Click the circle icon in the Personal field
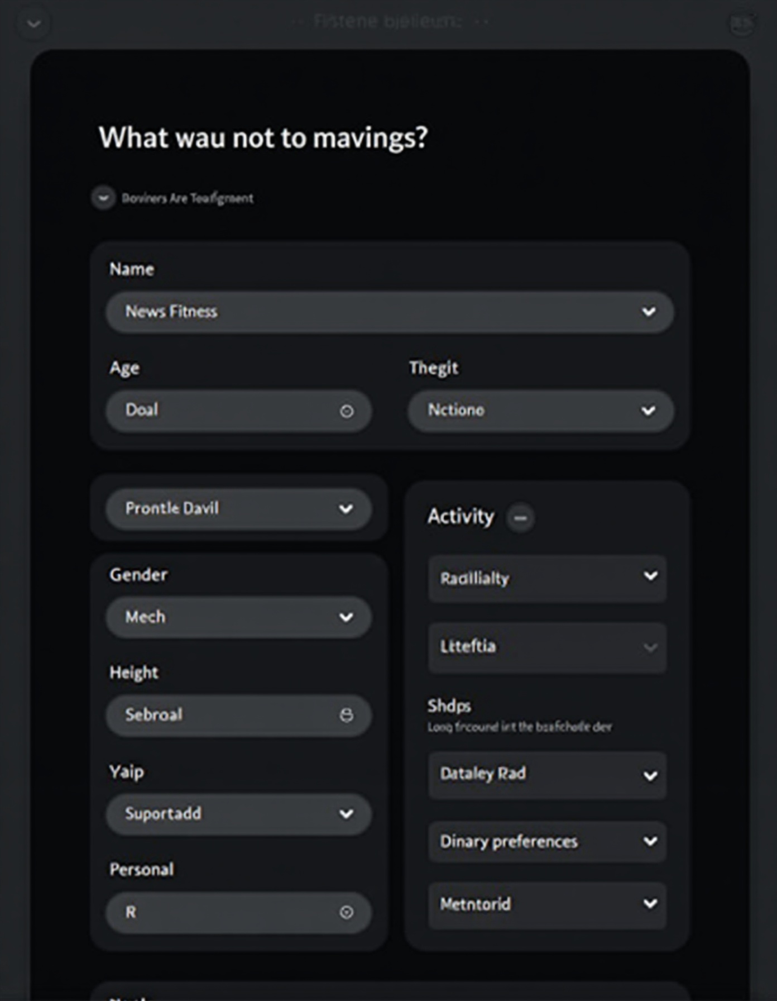Viewport: 777px width, 1001px height. tap(347, 912)
